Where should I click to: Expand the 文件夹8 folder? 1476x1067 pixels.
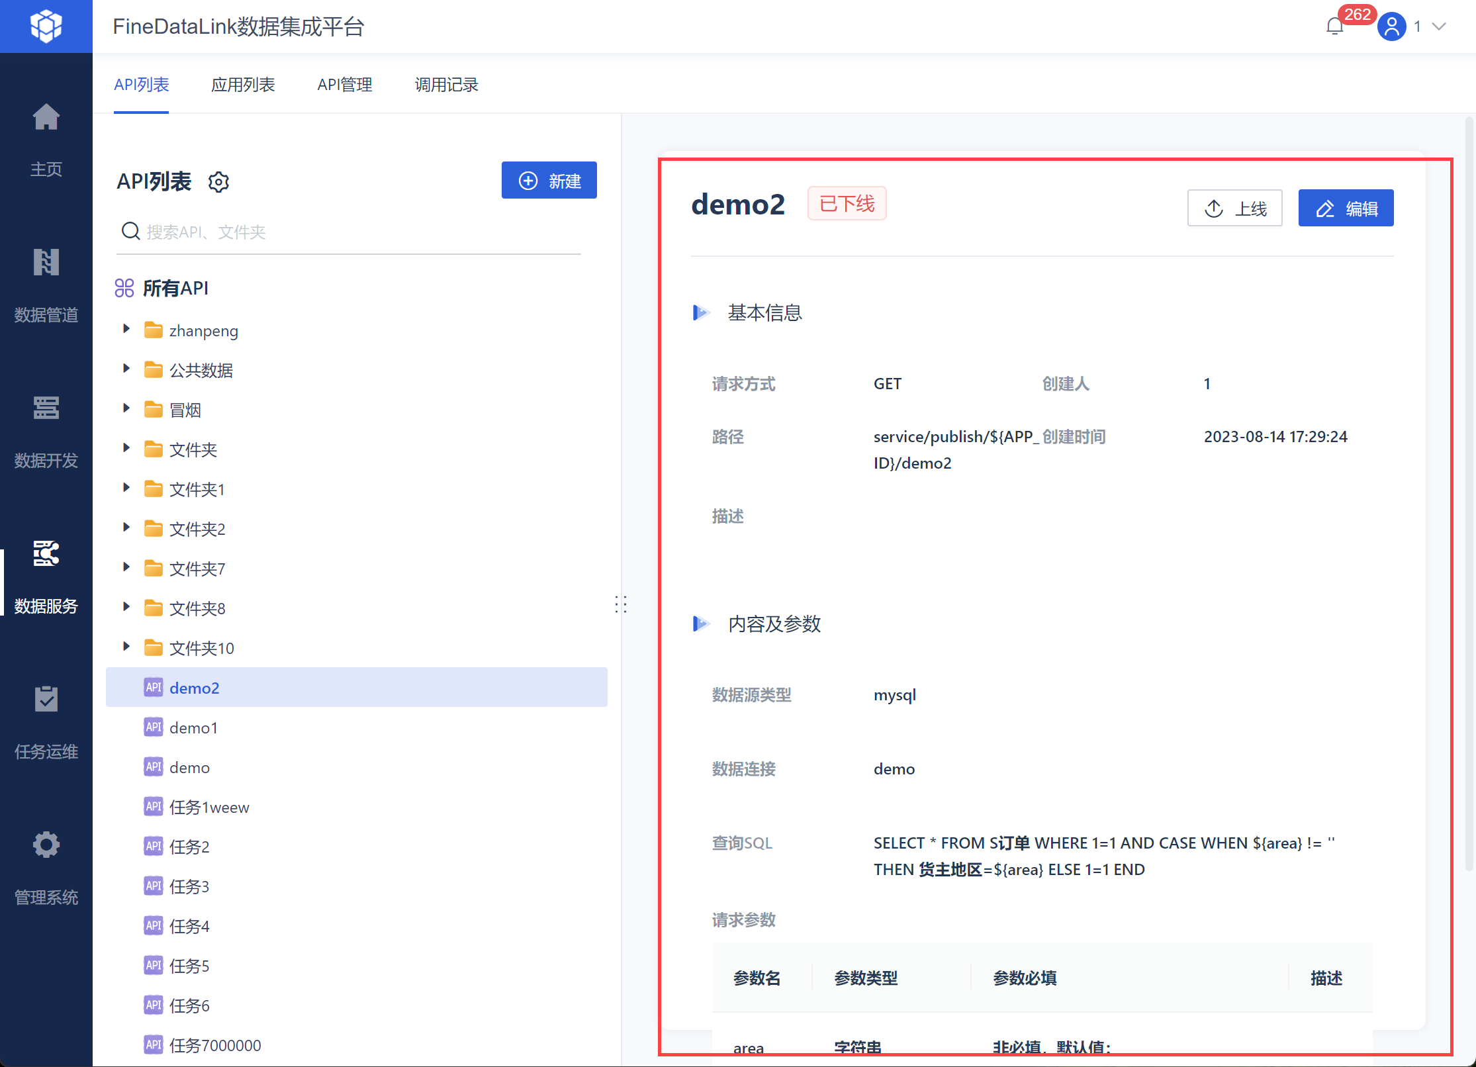click(126, 607)
